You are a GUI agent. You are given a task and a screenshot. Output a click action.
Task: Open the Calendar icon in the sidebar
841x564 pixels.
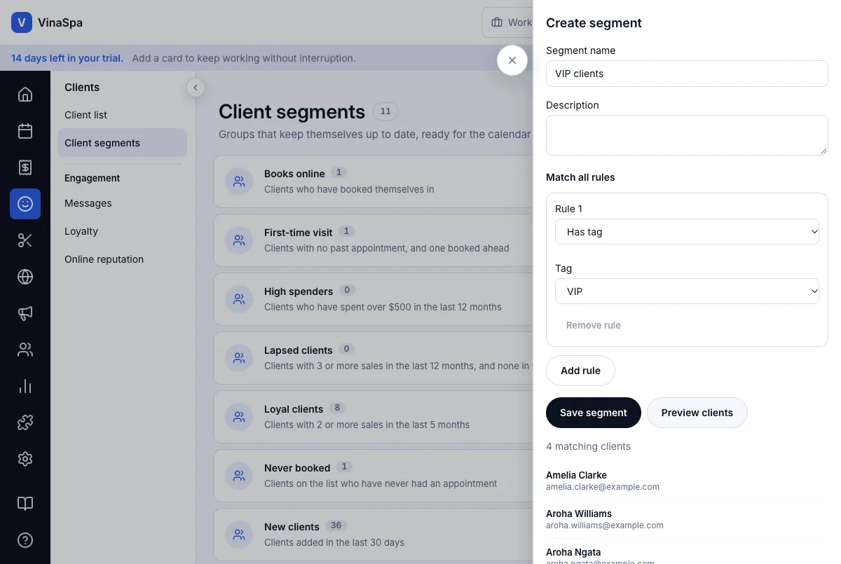pos(25,131)
